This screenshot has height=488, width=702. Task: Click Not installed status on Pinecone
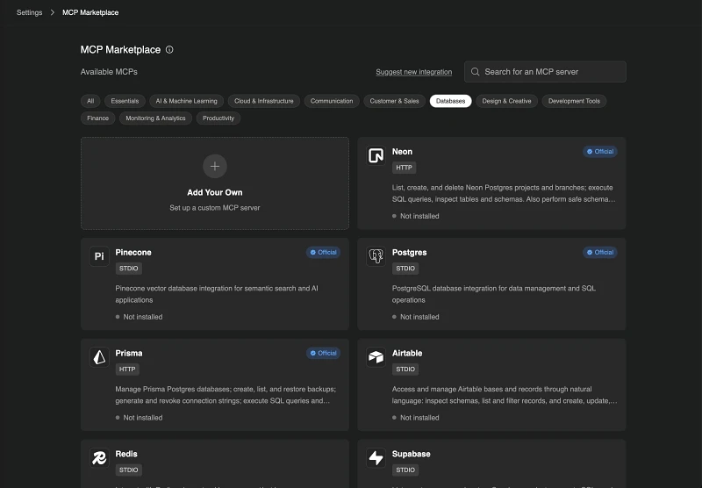139,317
